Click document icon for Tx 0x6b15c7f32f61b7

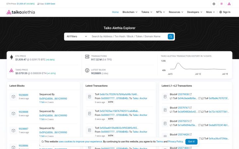[90, 97]
